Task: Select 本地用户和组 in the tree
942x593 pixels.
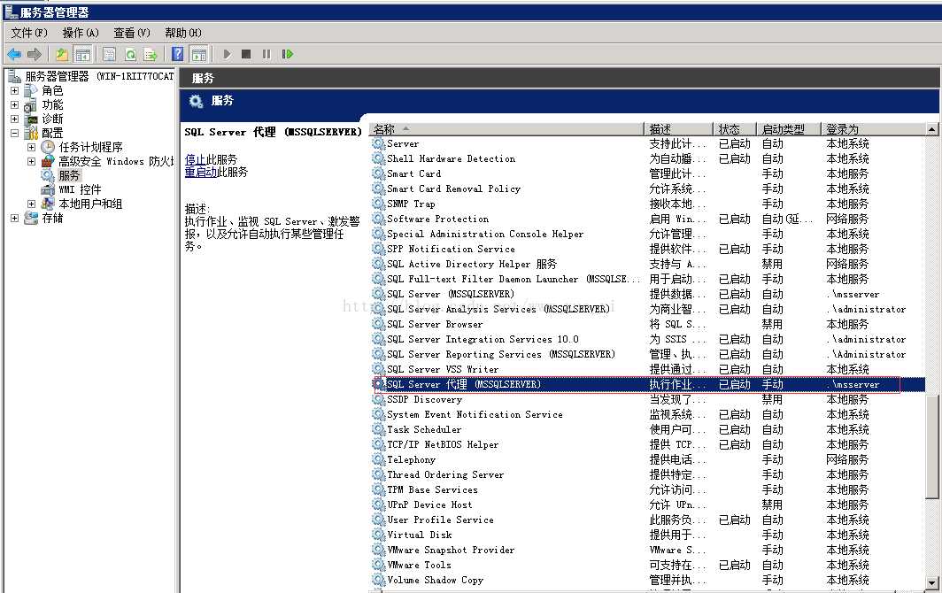Action: (x=90, y=204)
